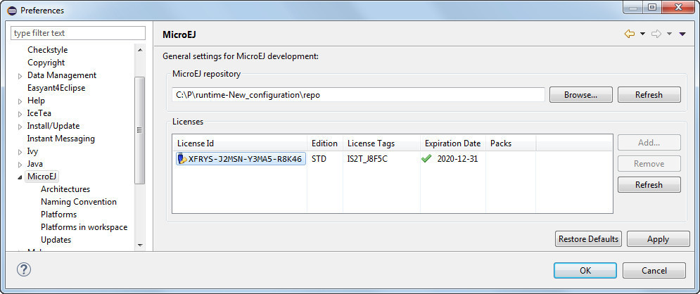This screenshot has height=294, width=700.
Task: Open Naming Convention under MicroEJ
Action: [79, 202]
